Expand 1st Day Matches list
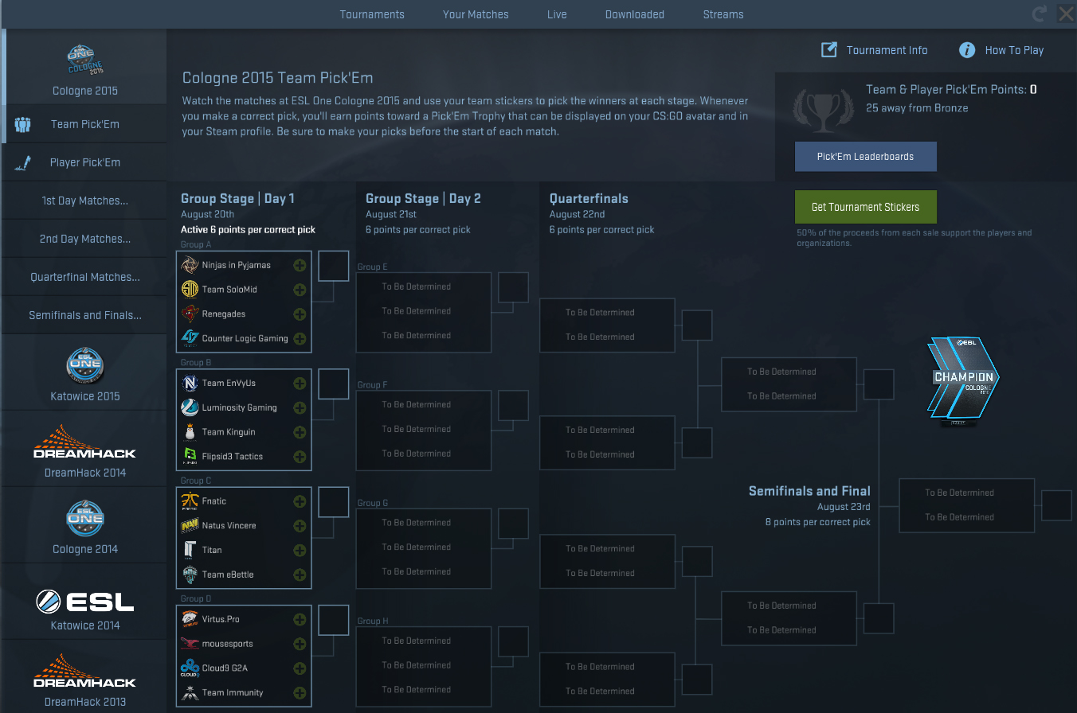 point(85,201)
